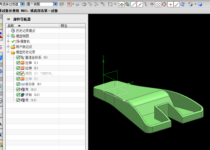Collapse the 模型历史记录 tree node

click(x=8, y=52)
